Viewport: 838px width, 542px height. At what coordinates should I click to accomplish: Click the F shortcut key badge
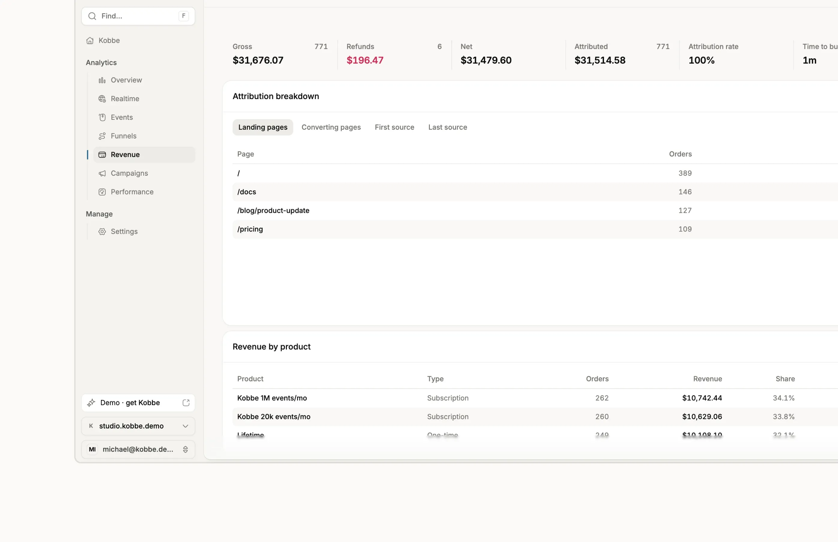pos(184,16)
